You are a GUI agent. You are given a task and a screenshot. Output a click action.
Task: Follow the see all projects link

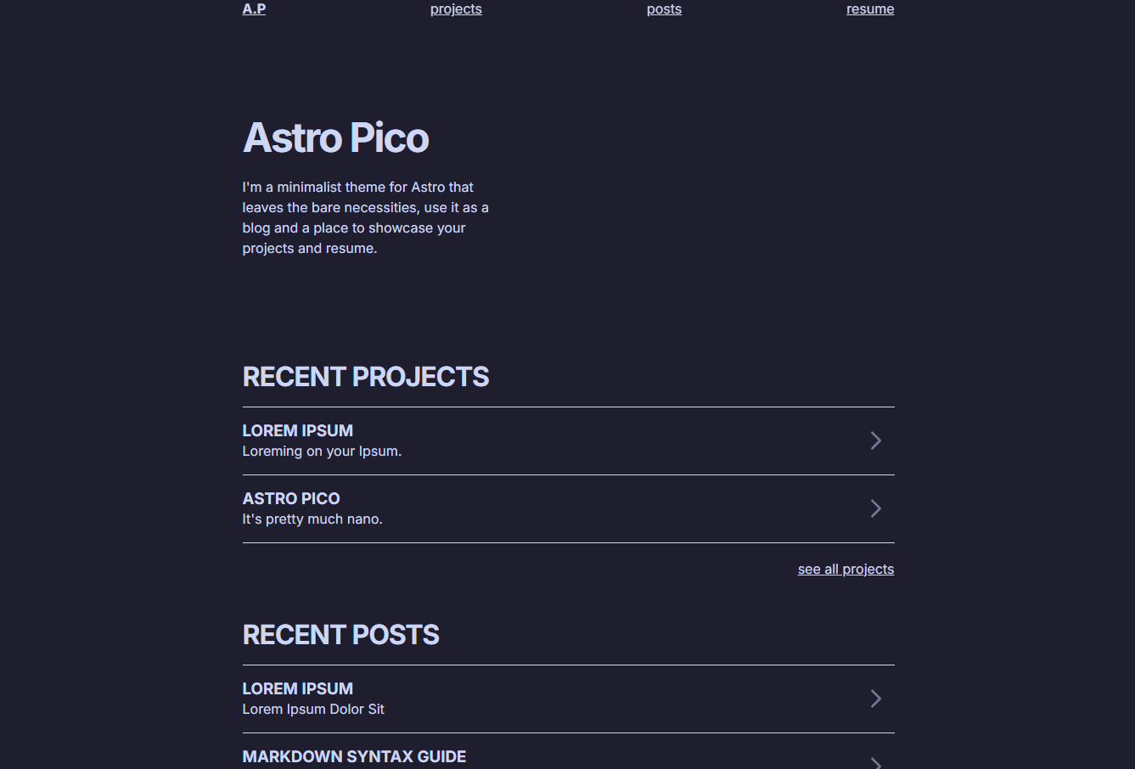tap(846, 570)
